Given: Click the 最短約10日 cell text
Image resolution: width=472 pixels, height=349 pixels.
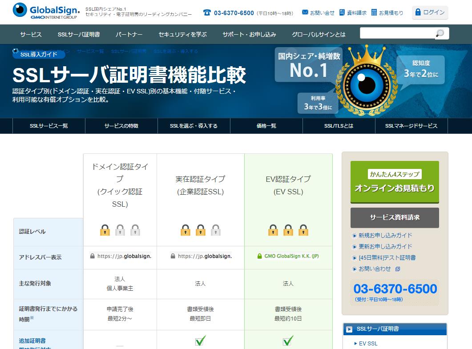Looking at the screenshot, I should (288, 319).
